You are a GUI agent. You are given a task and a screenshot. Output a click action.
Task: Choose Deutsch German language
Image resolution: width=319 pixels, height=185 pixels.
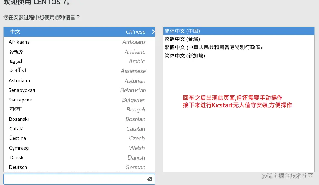[x=79, y=167]
